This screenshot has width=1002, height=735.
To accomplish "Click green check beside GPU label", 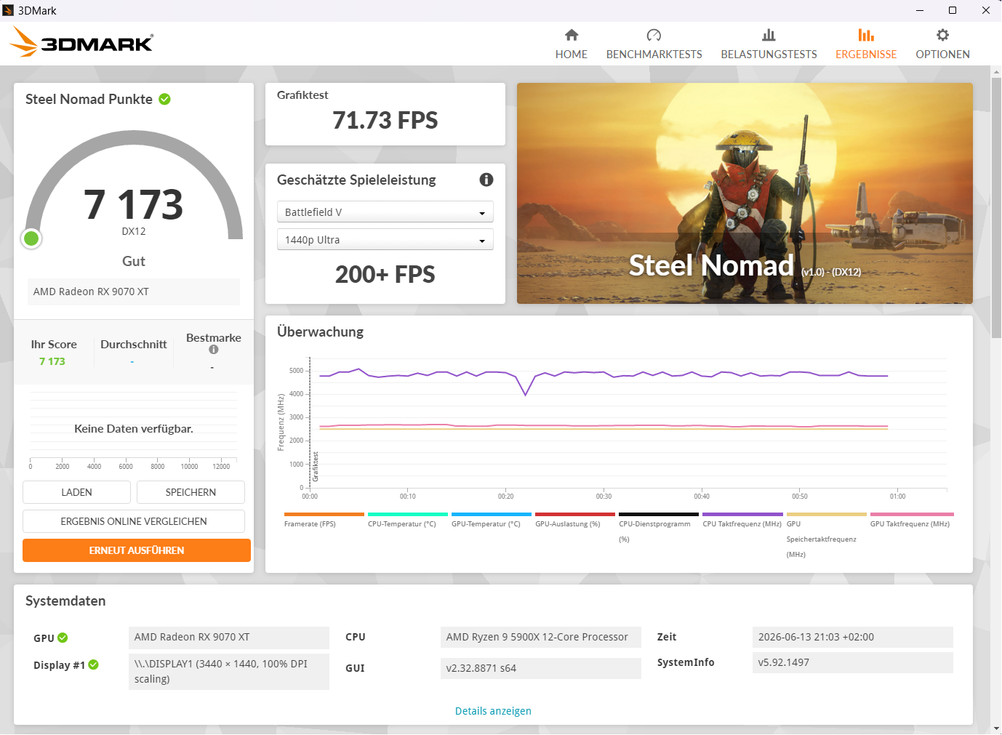I will click(x=63, y=638).
